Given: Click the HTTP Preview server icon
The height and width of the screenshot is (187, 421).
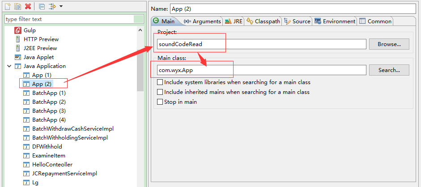Looking at the screenshot, I should (18, 39).
